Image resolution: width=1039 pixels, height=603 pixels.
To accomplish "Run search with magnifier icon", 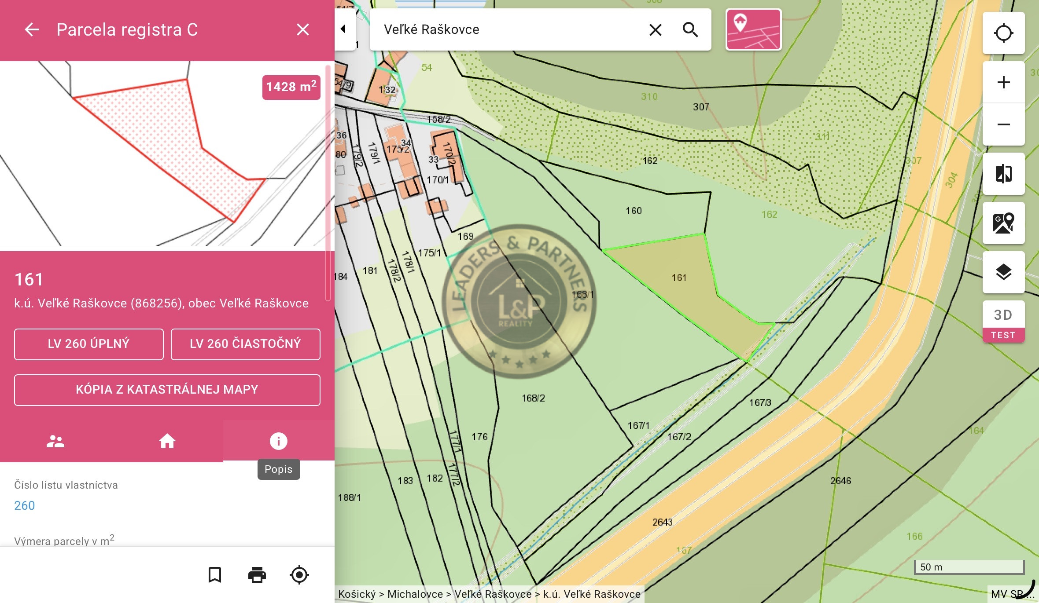I will click(x=690, y=30).
